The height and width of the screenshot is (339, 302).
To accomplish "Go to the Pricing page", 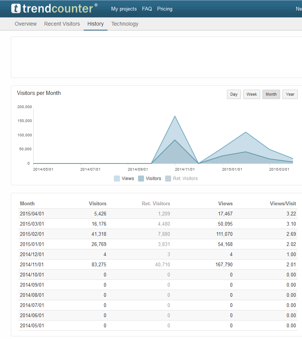I will pos(165,9).
